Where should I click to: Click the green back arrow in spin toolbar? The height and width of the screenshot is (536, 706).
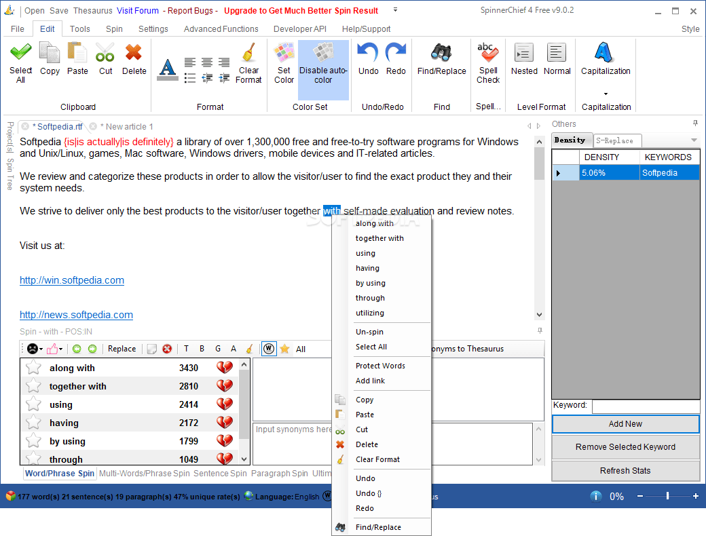[x=77, y=349]
